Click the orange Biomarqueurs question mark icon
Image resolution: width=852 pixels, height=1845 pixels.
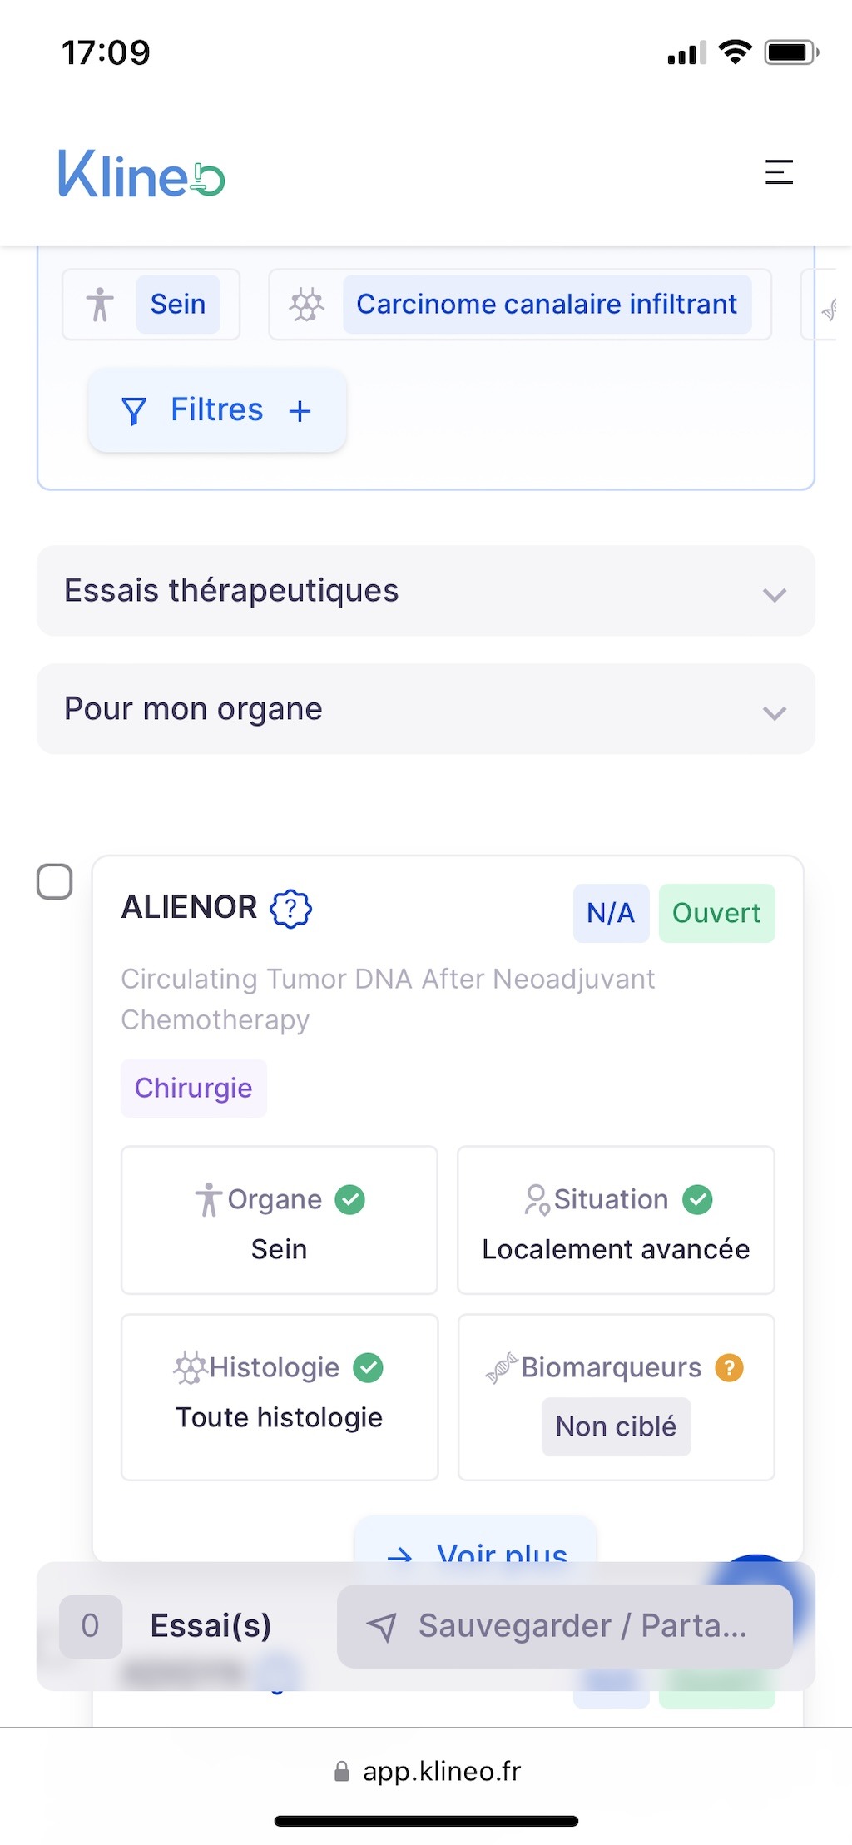[730, 1367]
